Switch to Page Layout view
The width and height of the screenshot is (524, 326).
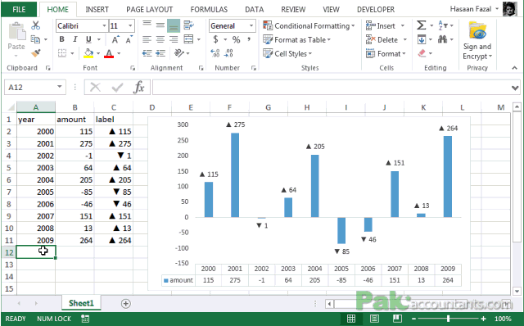(x=374, y=319)
